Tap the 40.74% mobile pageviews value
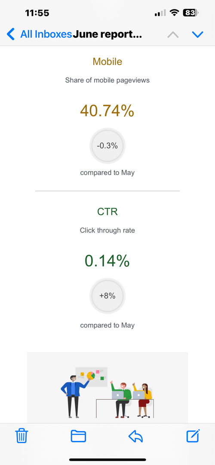 [107, 111]
